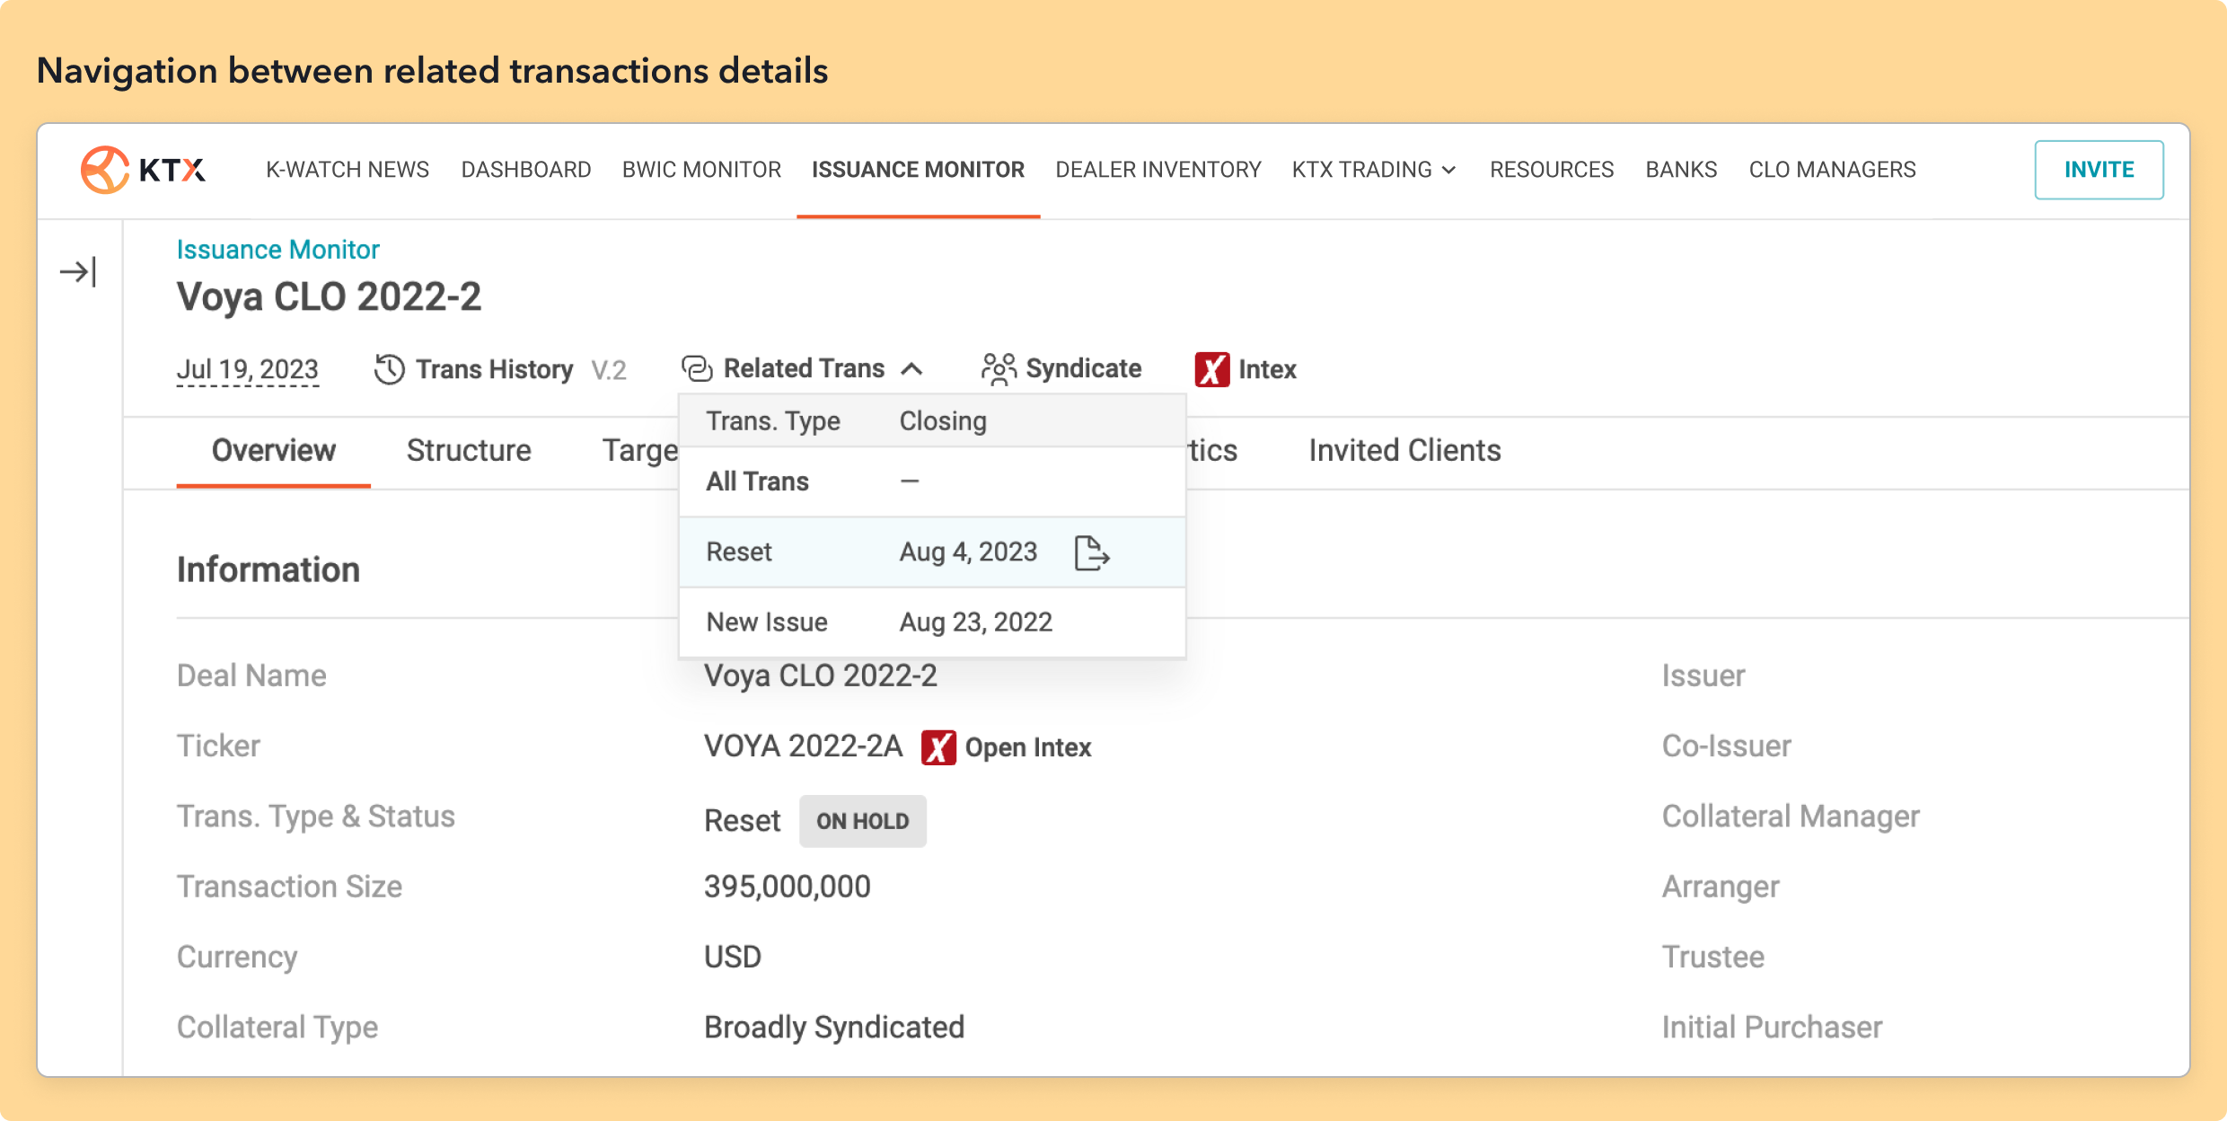Viewport: 2227px width, 1121px height.
Task: Open the Reset transaction export icon
Action: click(x=1092, y=552)
